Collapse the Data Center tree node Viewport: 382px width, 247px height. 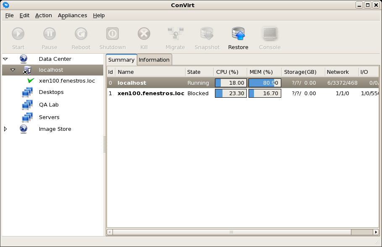click(5, 59)
